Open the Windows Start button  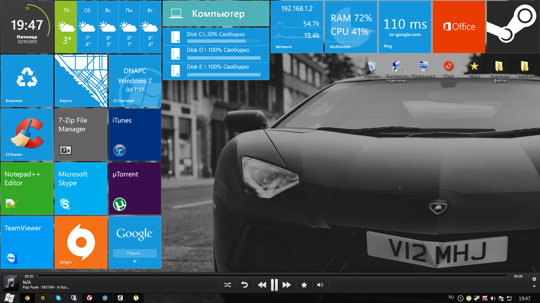coord(9,298)
